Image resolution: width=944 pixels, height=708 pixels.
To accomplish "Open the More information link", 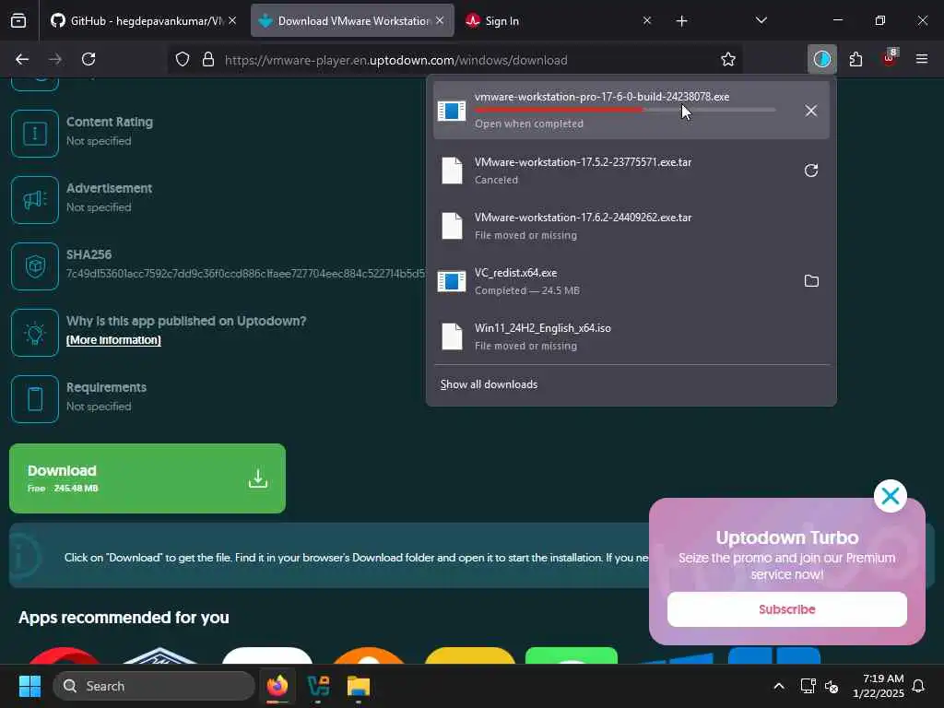I will [113, 340].
